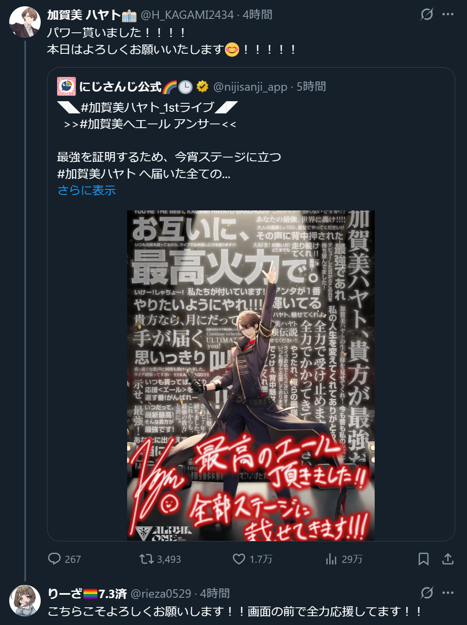Screen dimensions: 467x625
Task: Open the にじさんじ公式 account avatar
Action: pos(66,87)
